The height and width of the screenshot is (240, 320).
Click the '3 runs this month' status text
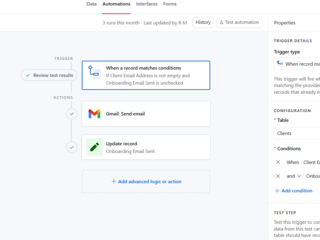[121, 23]
